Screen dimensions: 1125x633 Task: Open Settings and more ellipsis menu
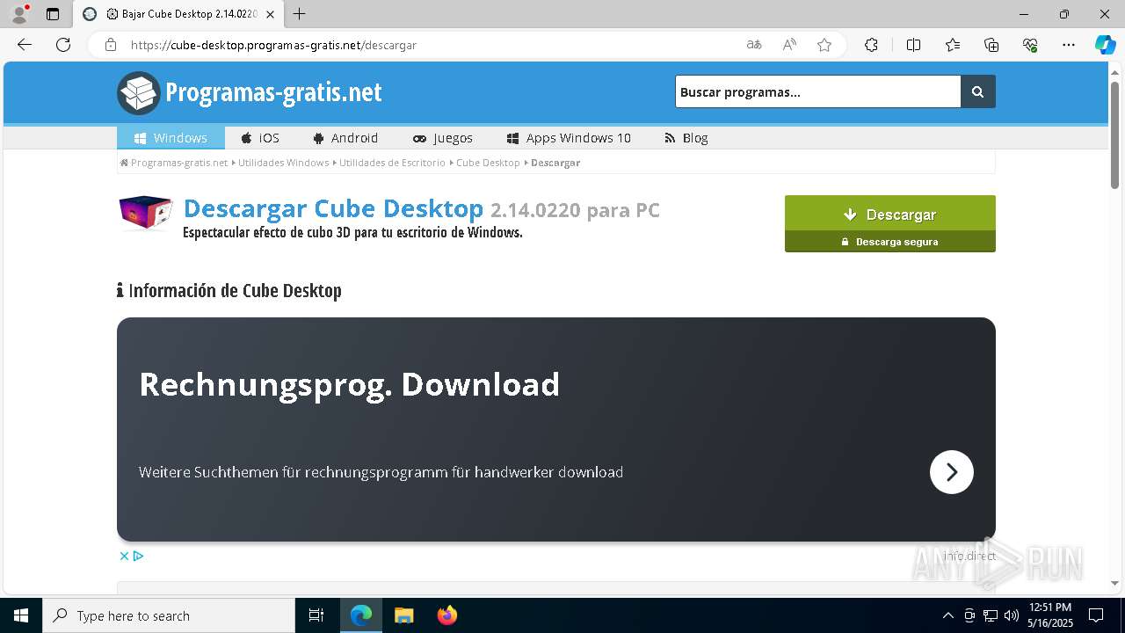(x=1069, y=45)
